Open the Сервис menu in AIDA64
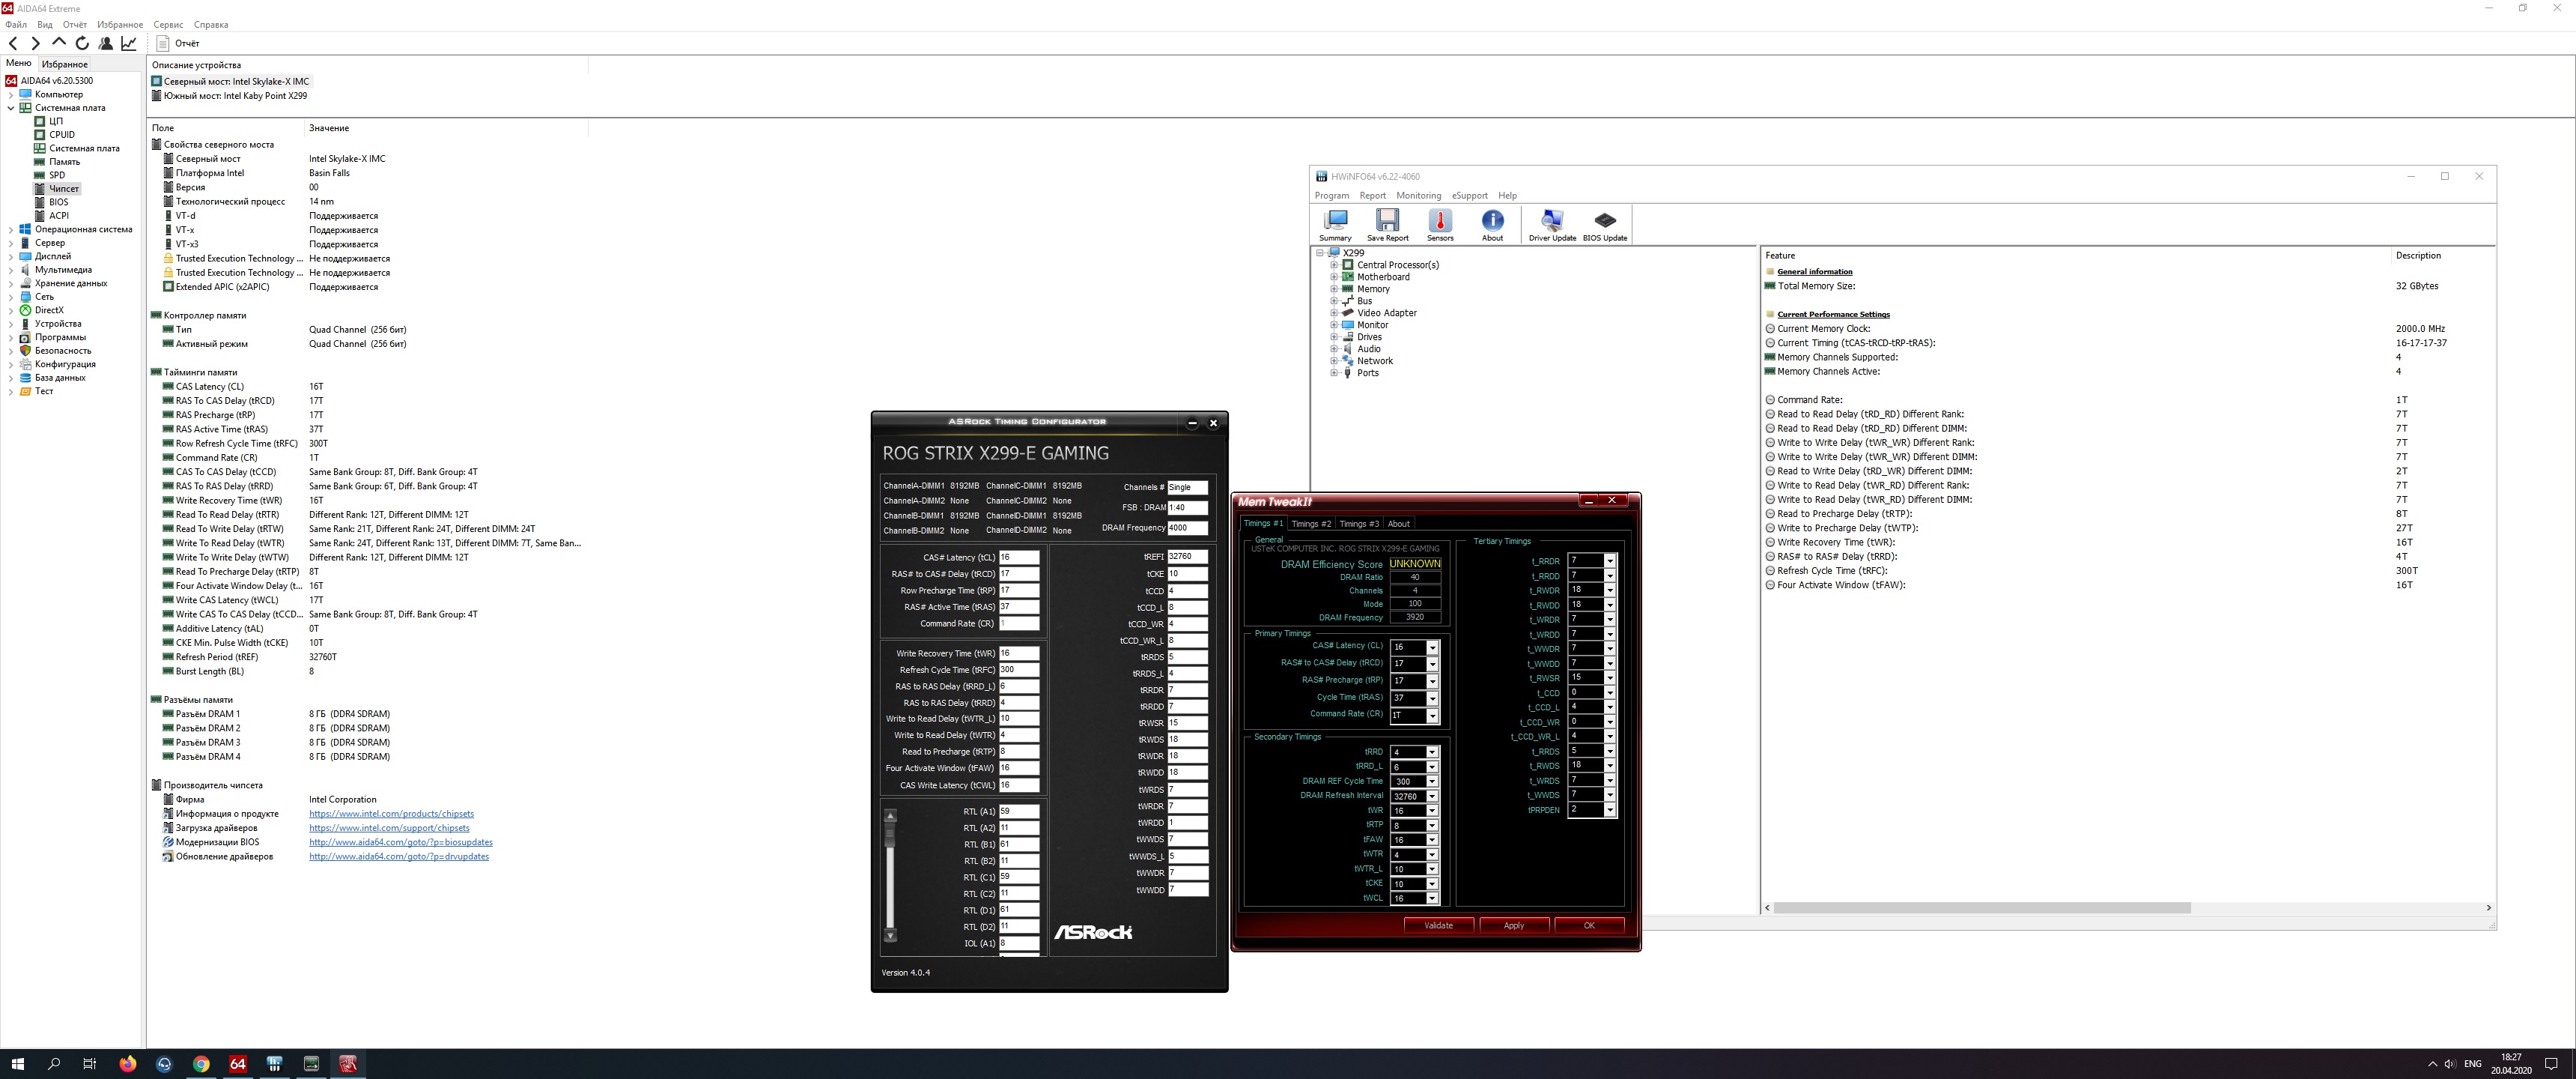2576x1079 pixels. point(168,24)
